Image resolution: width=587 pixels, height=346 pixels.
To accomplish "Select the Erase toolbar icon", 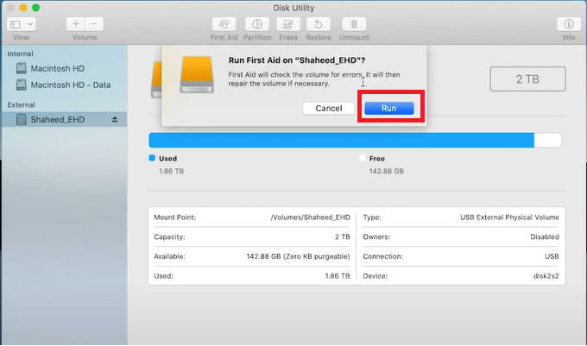I will [x=289, y=25].
